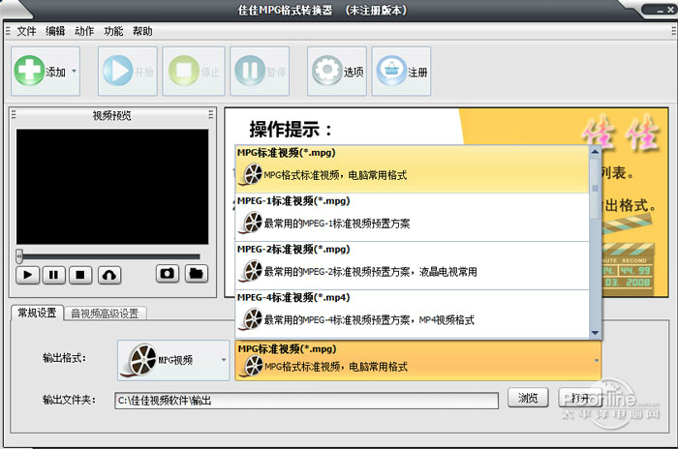This screenshot has width=678, height=449.
Task: Click the profile list scrollbar thumb
Action: (595, 189)
